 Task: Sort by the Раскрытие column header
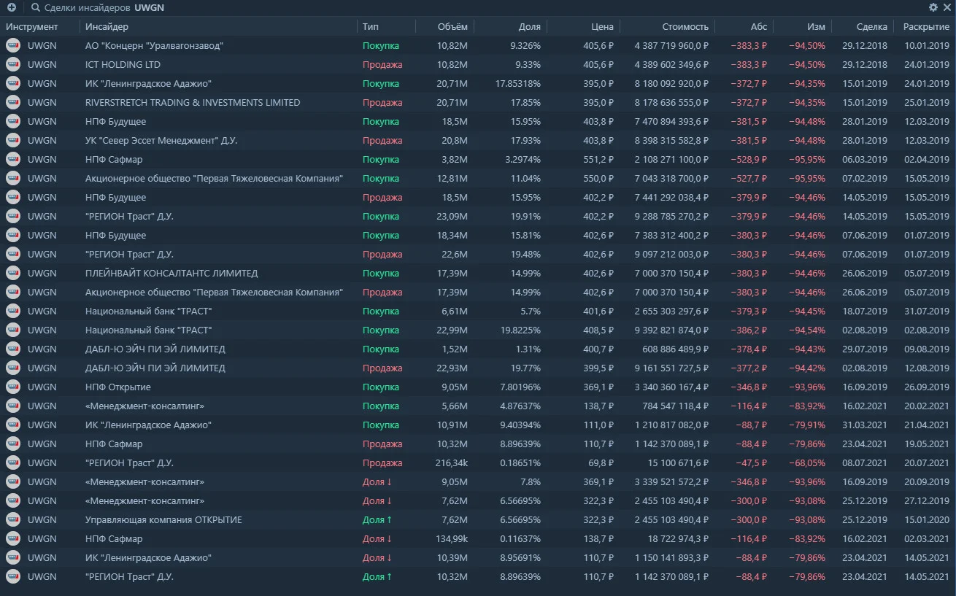click(x=926, y=27)
